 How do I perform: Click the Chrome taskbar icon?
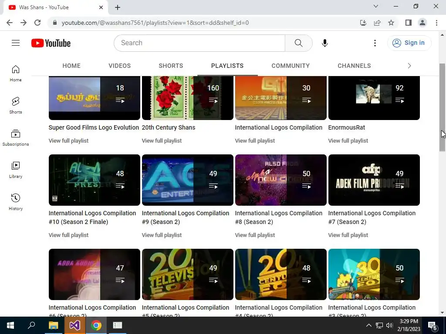96,325
